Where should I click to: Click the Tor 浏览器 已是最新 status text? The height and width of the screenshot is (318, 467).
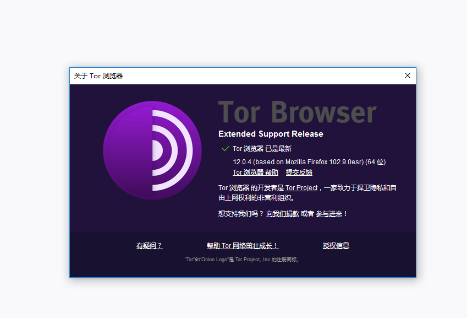(262, 149)
